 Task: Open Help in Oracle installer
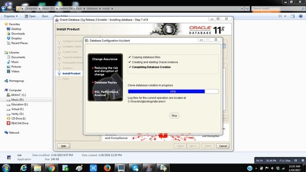[64, 146]
